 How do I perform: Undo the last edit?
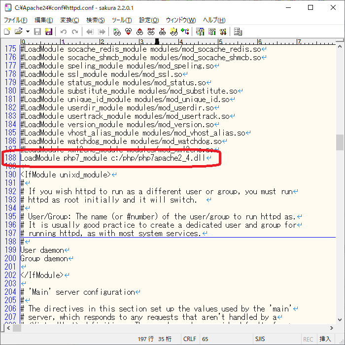(x=64, y=32)
